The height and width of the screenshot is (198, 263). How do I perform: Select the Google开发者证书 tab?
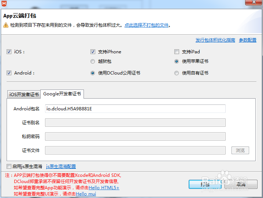point(62,94)
